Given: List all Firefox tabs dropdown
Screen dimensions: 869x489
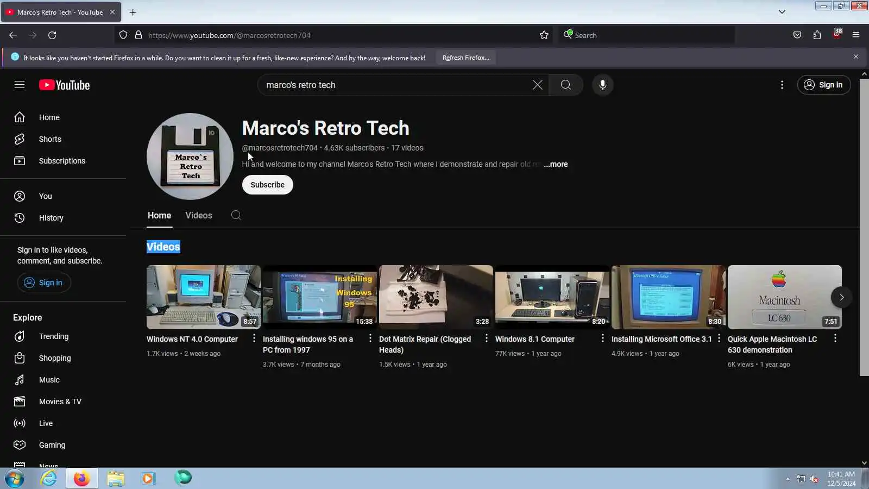Looking at the screenshot, I should pyautogui.click(x=782, y=12).
